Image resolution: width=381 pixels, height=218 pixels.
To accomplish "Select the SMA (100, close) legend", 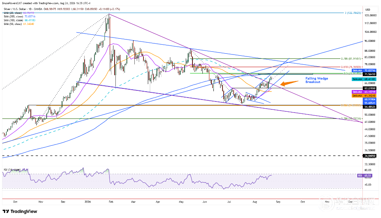I will click(x=19, y=20).
